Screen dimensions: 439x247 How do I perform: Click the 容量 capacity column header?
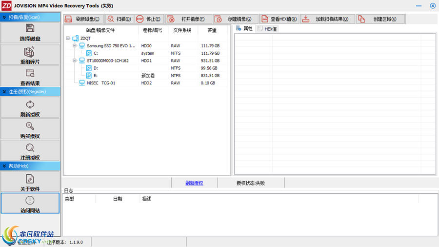click(212, 30)
